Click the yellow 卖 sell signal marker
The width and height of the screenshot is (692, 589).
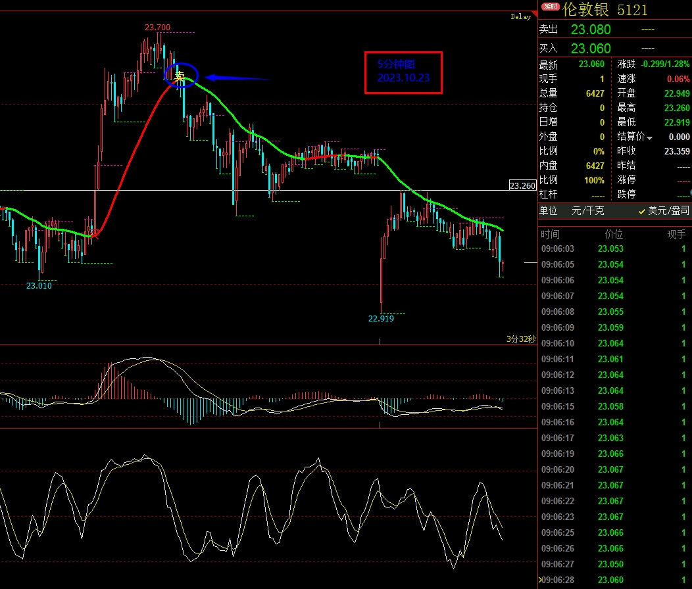click(x=179, y=77)
